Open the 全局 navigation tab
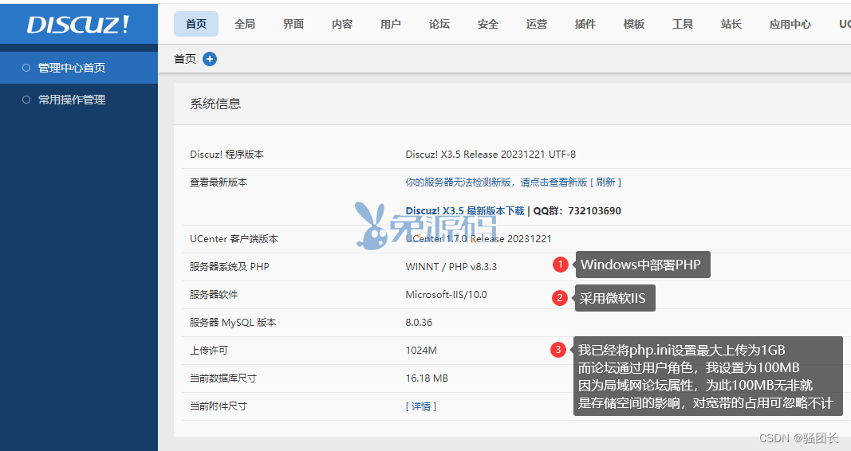 click(x=245, y=24)
